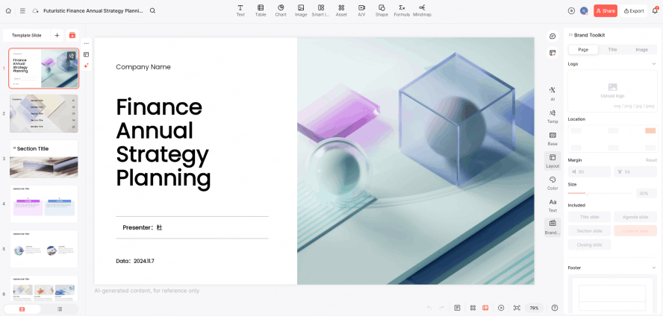Insert a Chart from toolbar
The image size is (663, 316).
coord(281,10)
